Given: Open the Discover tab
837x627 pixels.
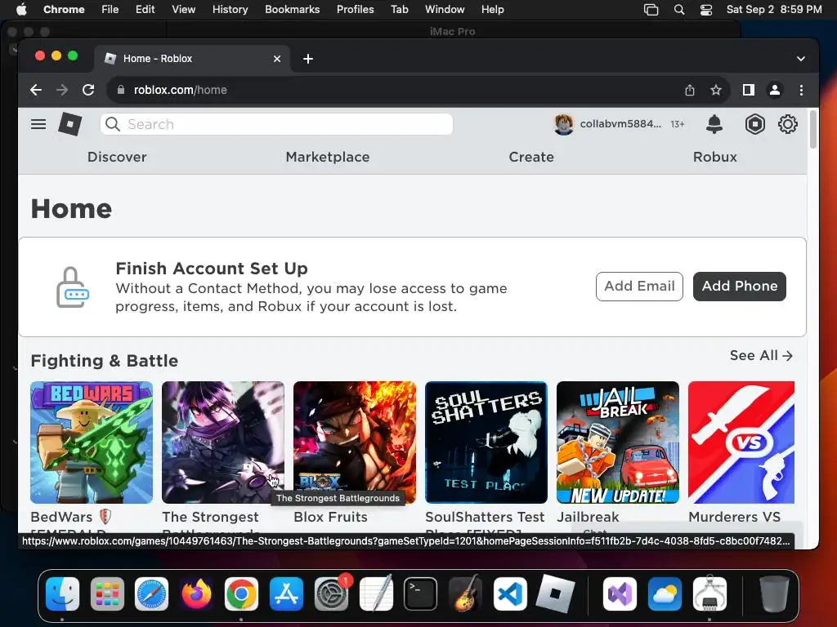Looking at the screenshot, I should tap(117, 157).
